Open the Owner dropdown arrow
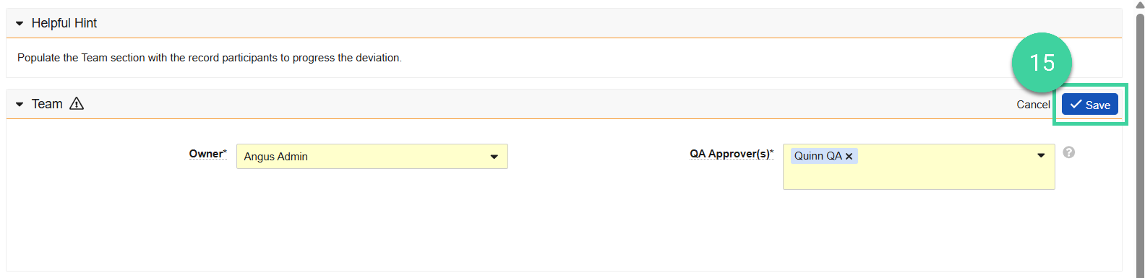Screen dimensions: 1145x278 pos(494,157)
